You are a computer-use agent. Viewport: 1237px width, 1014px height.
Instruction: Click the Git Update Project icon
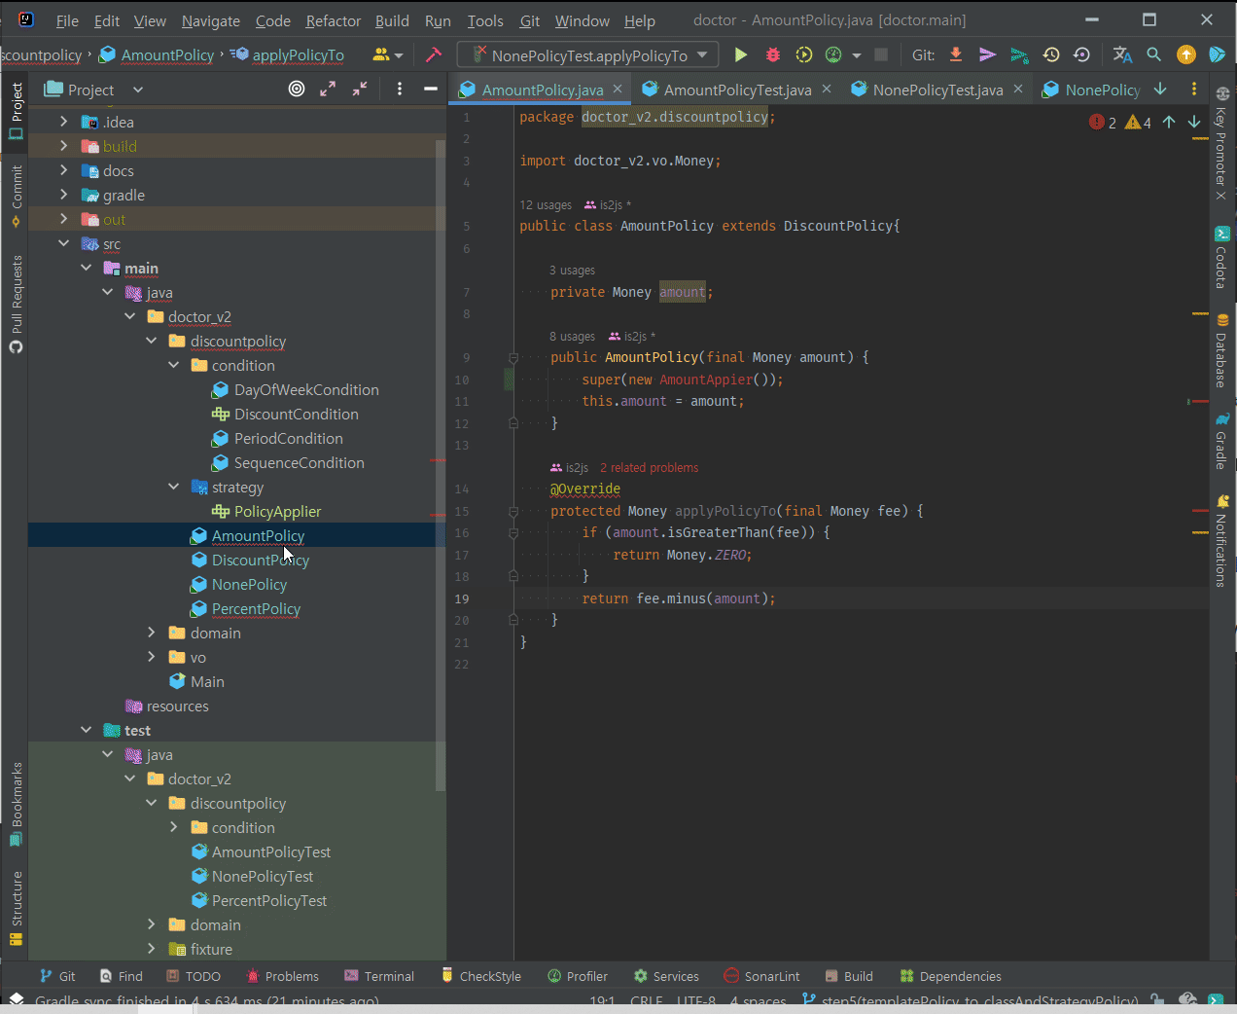coord(956,55)
